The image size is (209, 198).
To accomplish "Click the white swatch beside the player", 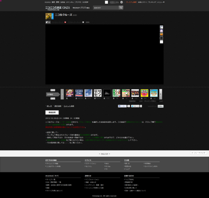I will 161,42.
